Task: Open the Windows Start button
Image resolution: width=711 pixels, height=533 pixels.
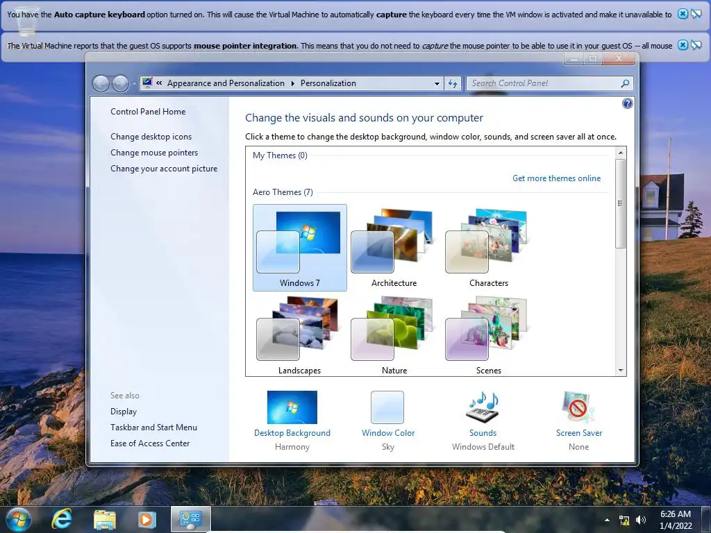Action: [19, 519]
